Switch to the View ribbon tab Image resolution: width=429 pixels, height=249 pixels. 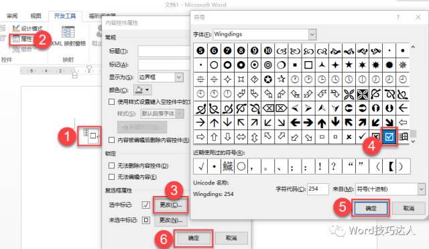36,16
